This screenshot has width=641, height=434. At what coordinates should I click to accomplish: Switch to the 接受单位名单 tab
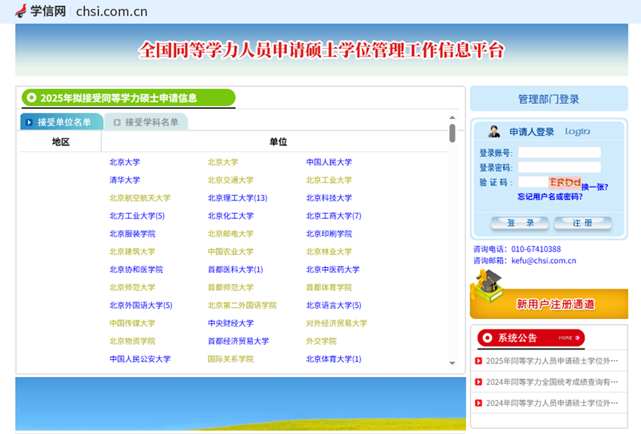tap(62, 122)
